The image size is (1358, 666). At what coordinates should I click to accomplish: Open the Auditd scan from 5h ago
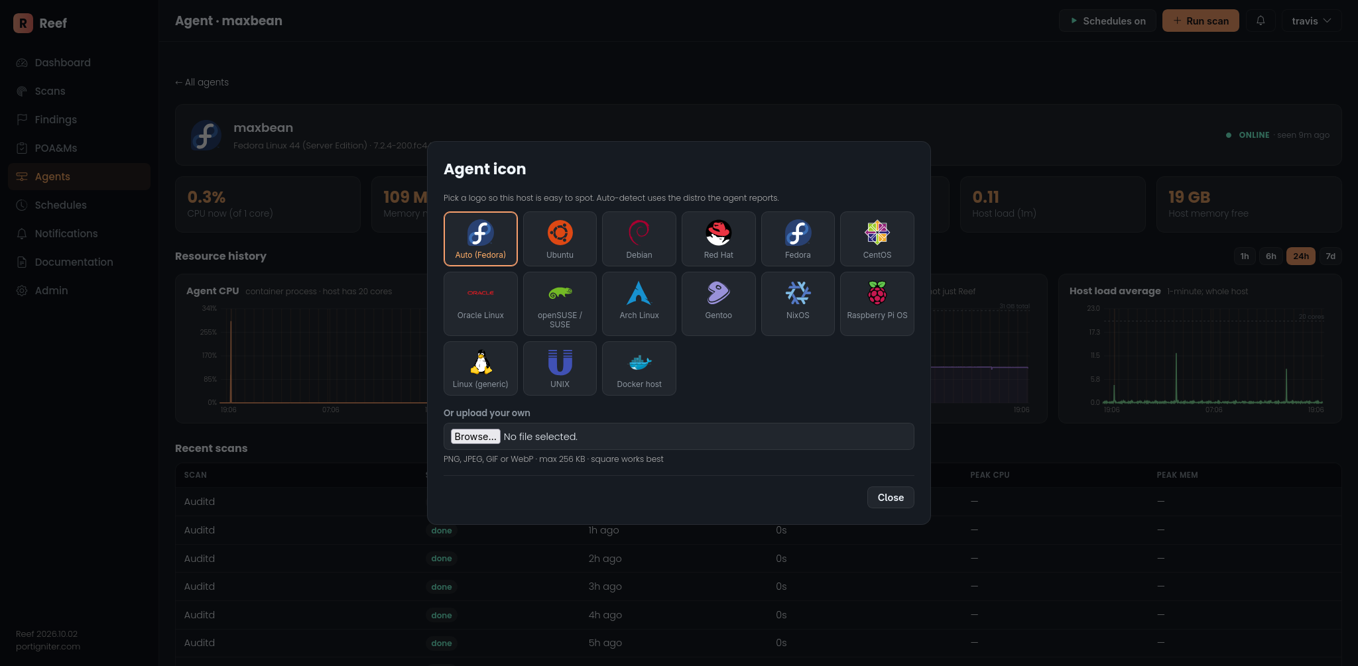(758, 643)
